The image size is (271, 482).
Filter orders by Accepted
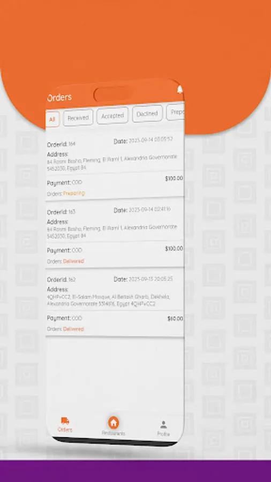112,116
